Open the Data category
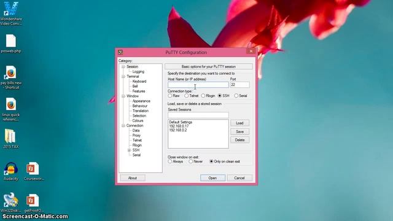 pyautogui.click(x=136, y=131)
